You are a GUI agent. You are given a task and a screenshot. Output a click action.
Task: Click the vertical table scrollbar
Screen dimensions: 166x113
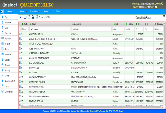164,50
